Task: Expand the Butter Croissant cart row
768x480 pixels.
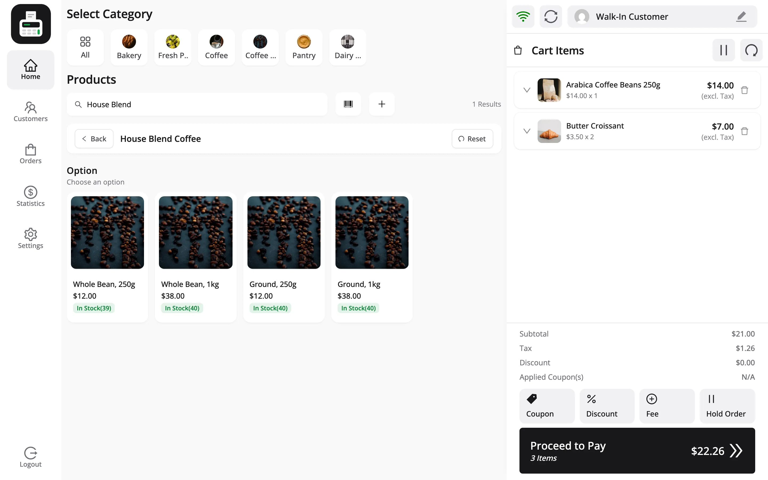Action: 527,131
